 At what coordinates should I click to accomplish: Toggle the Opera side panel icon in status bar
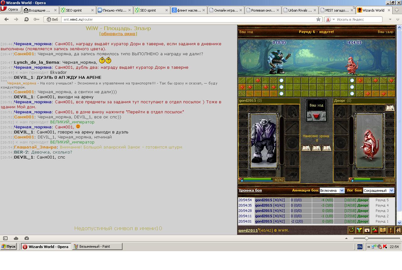click(x=5, y=238)
